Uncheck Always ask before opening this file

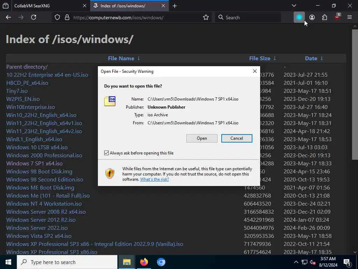coord(106,153)
